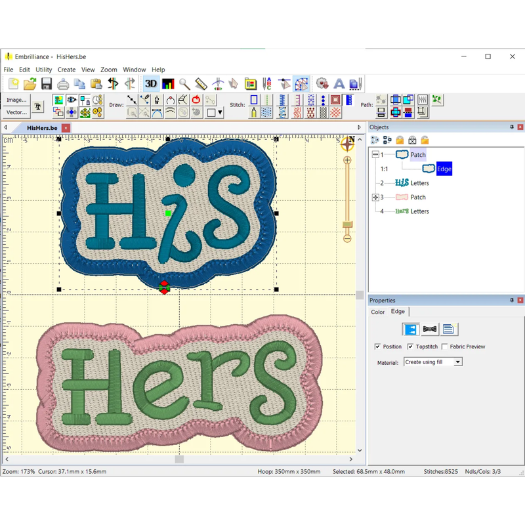525x525 pixels.
Task: Open the Zoom menu
Action: pos(109,70)
